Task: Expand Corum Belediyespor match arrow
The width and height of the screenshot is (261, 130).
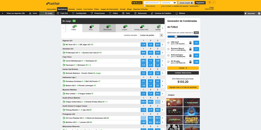Action: coord(163,61)
